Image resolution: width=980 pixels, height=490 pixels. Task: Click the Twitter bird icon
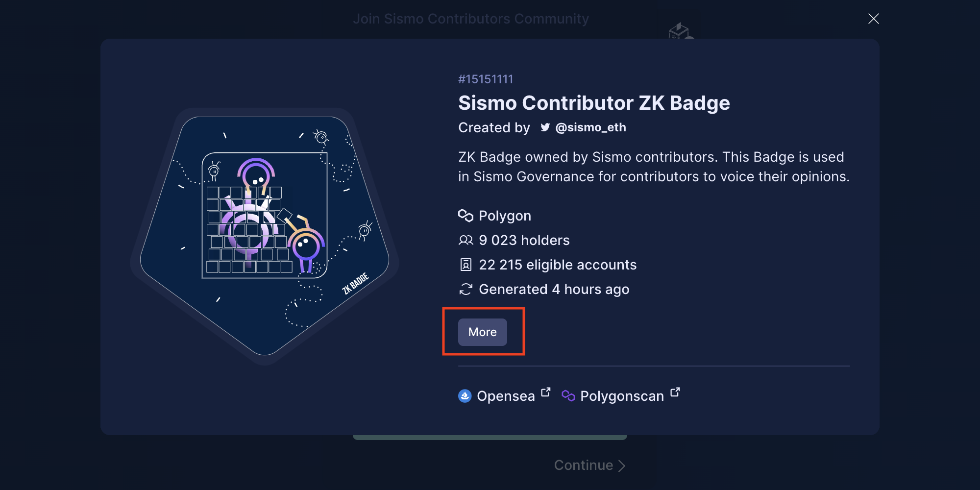pyautogui.click(x=545, y=127)
